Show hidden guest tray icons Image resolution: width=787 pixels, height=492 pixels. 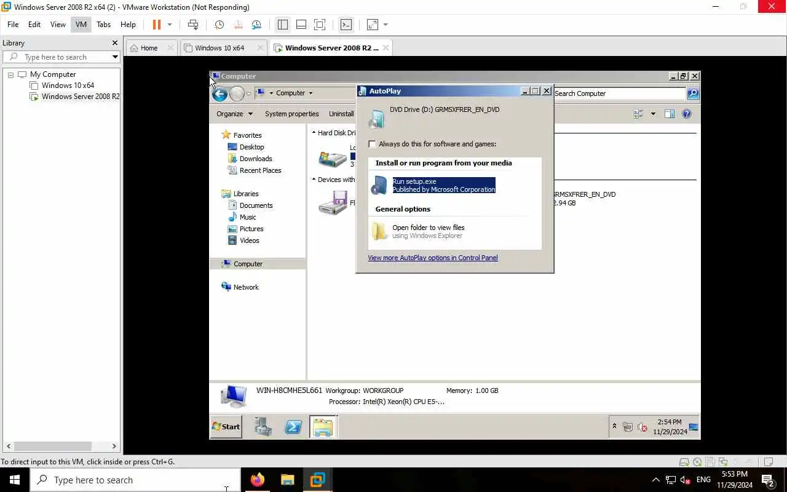[614, 426]
